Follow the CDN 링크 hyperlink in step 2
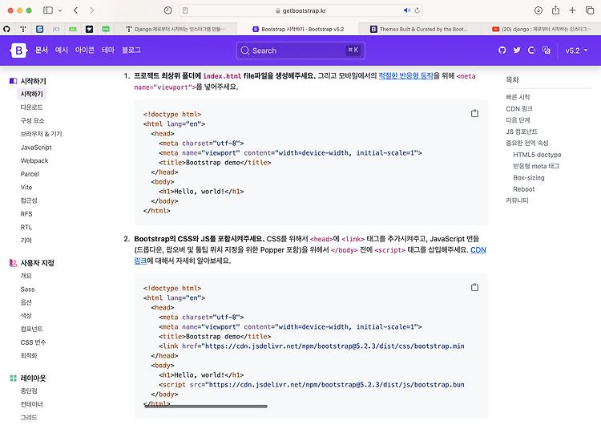This screenshot has width=601, height=425. [478, 249]
